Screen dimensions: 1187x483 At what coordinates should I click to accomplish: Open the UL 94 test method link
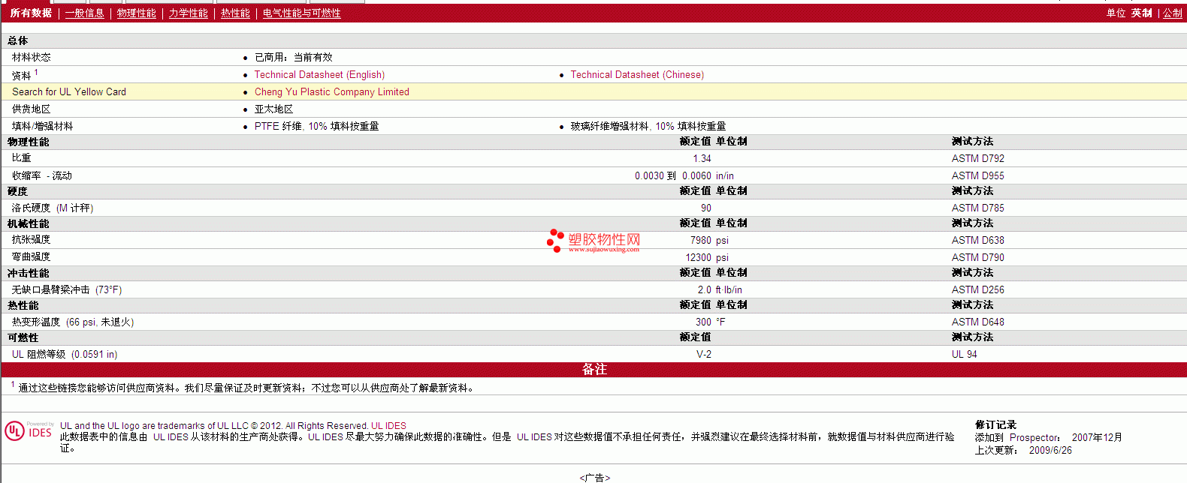964,354
